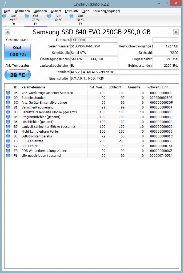Click the Schnittstelle field Serial ATA
Screen dimensions: 184x273
[94, 53]
